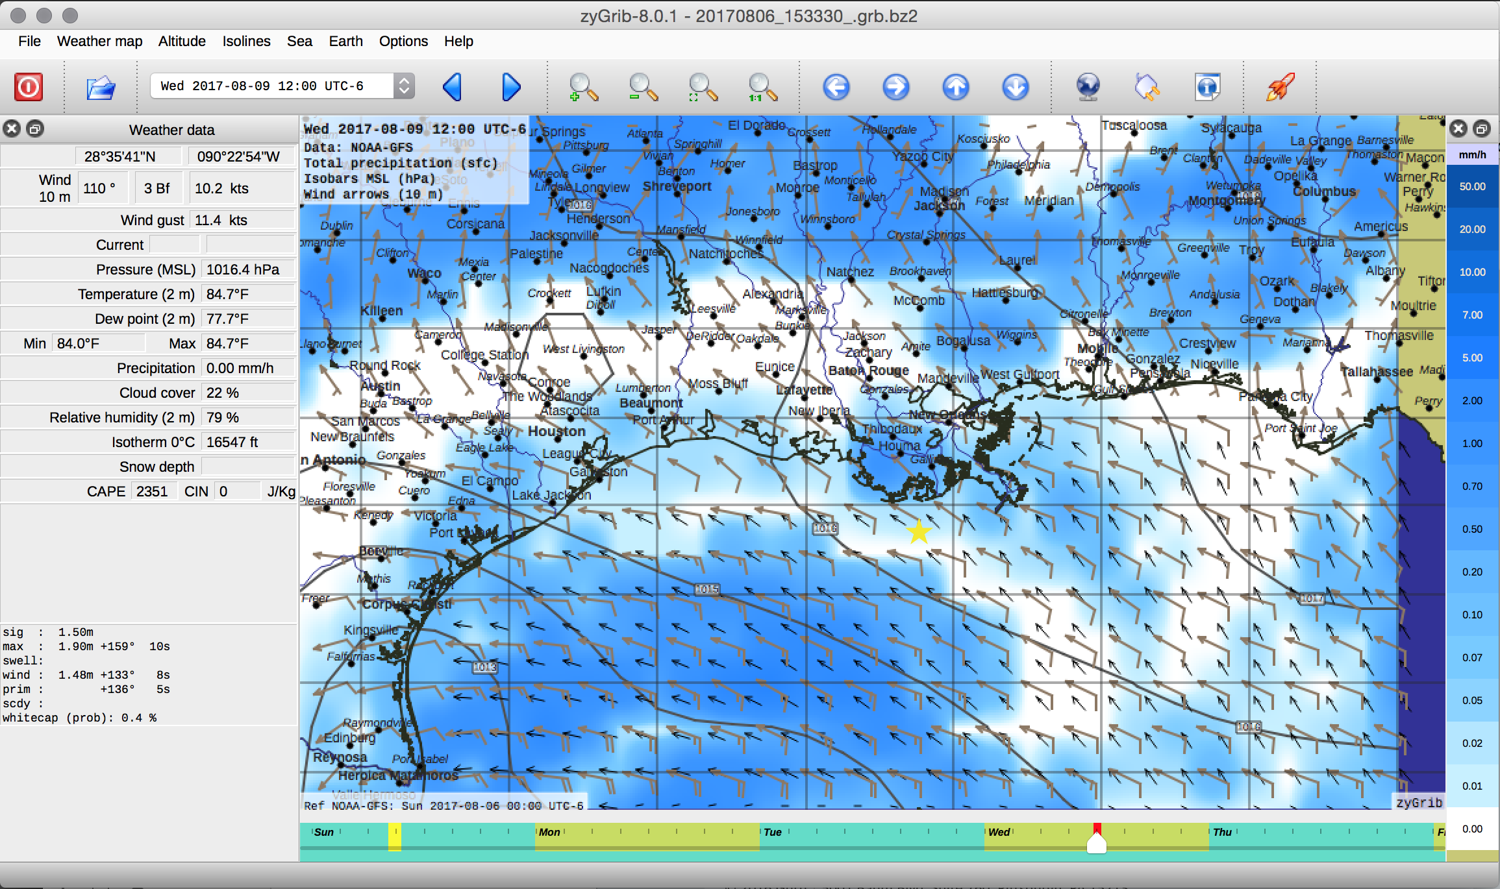The height and width of the screenshot is (889, 1500).
Task: Float the color scale panel
Action: pyautogui.click(x=1482, y=128)
